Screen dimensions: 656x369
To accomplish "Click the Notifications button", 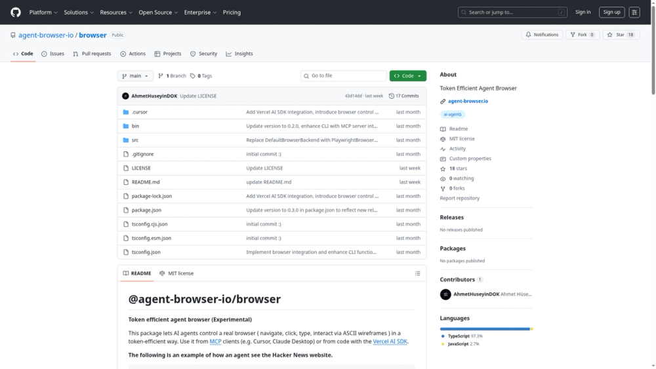I will pos(542,35).
